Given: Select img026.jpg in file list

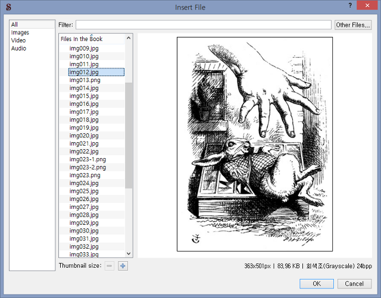Looking at the screenshot, I should [84, 199].
